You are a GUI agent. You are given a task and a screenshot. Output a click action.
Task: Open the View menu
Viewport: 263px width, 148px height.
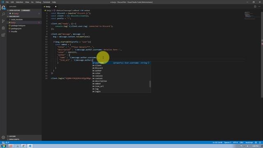(x=27, y=2)
